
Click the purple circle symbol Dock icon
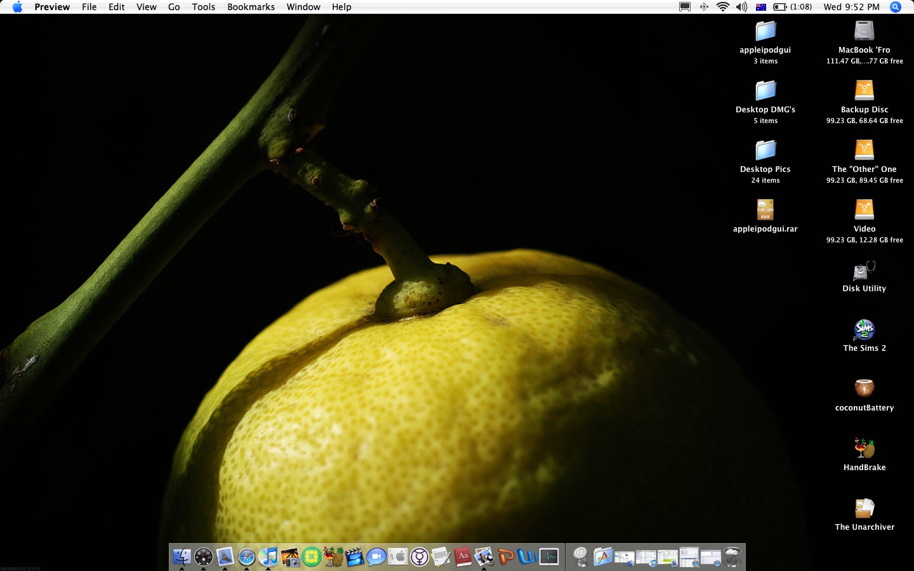click(x=420, y=557)
